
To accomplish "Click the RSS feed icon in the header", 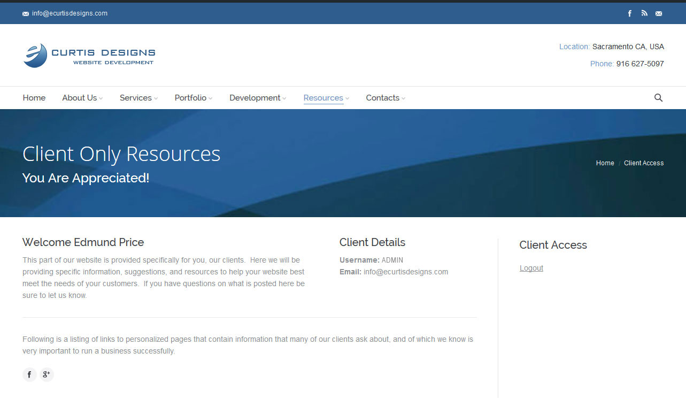I will coord(644,13).
